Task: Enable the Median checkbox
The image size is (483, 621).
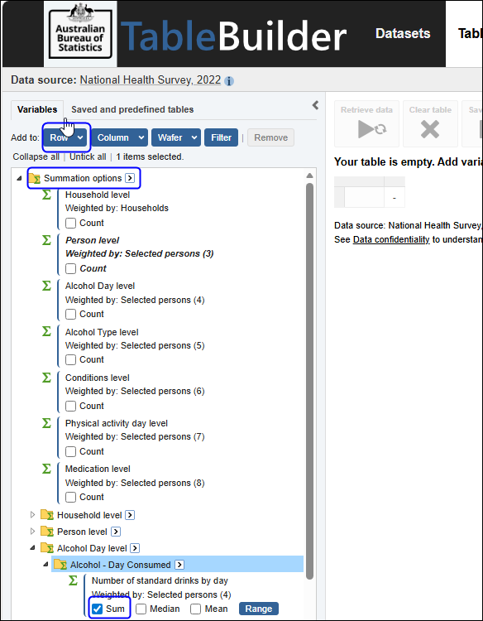Action: [141, 609]
